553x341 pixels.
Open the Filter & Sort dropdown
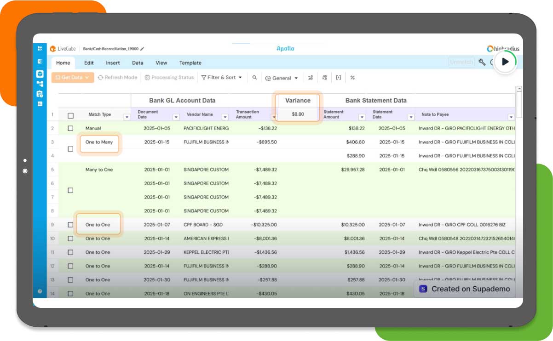pos(221,78)
